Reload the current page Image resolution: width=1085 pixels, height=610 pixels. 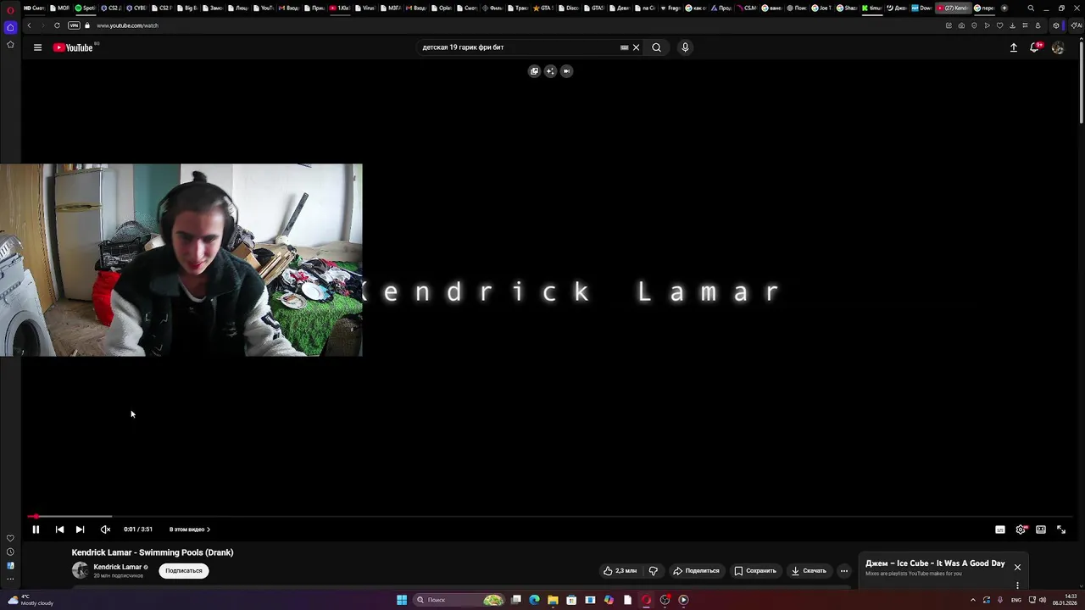57,25
